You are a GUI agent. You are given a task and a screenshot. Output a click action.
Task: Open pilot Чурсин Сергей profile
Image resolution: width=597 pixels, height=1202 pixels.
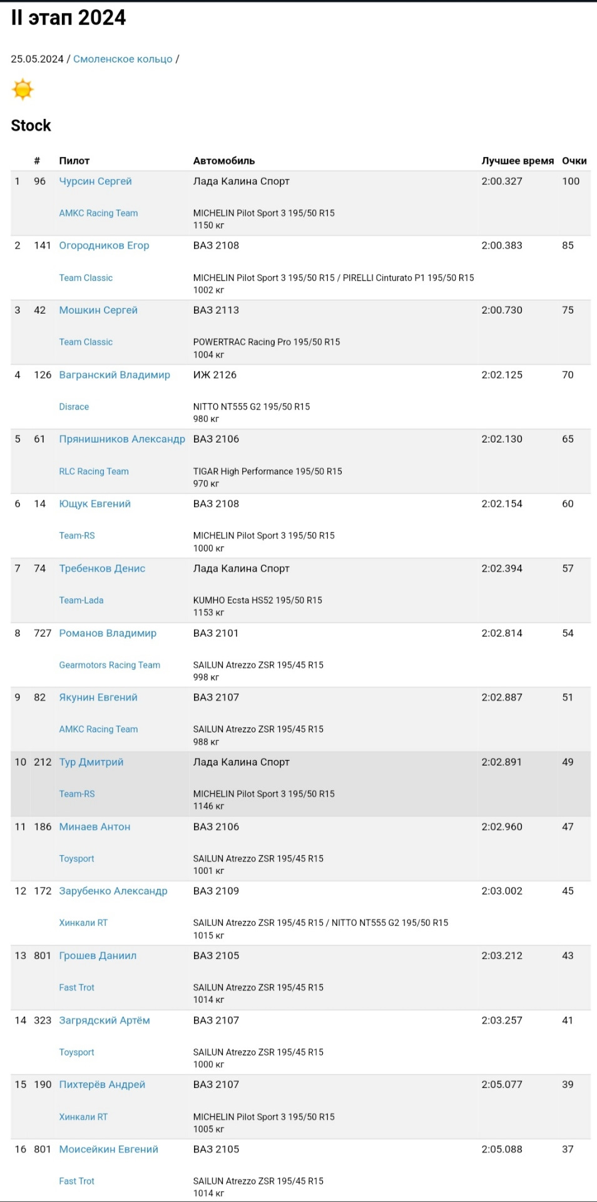coord(95,181)
